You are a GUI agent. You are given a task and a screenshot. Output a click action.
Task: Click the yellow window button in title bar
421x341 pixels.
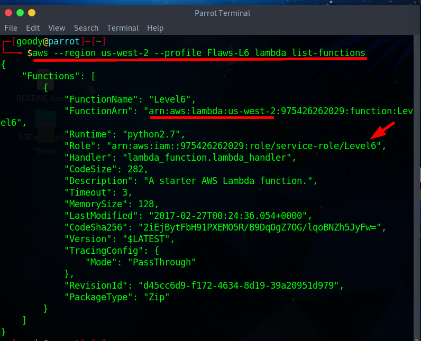pyautogui.click(x=32, y=13)
